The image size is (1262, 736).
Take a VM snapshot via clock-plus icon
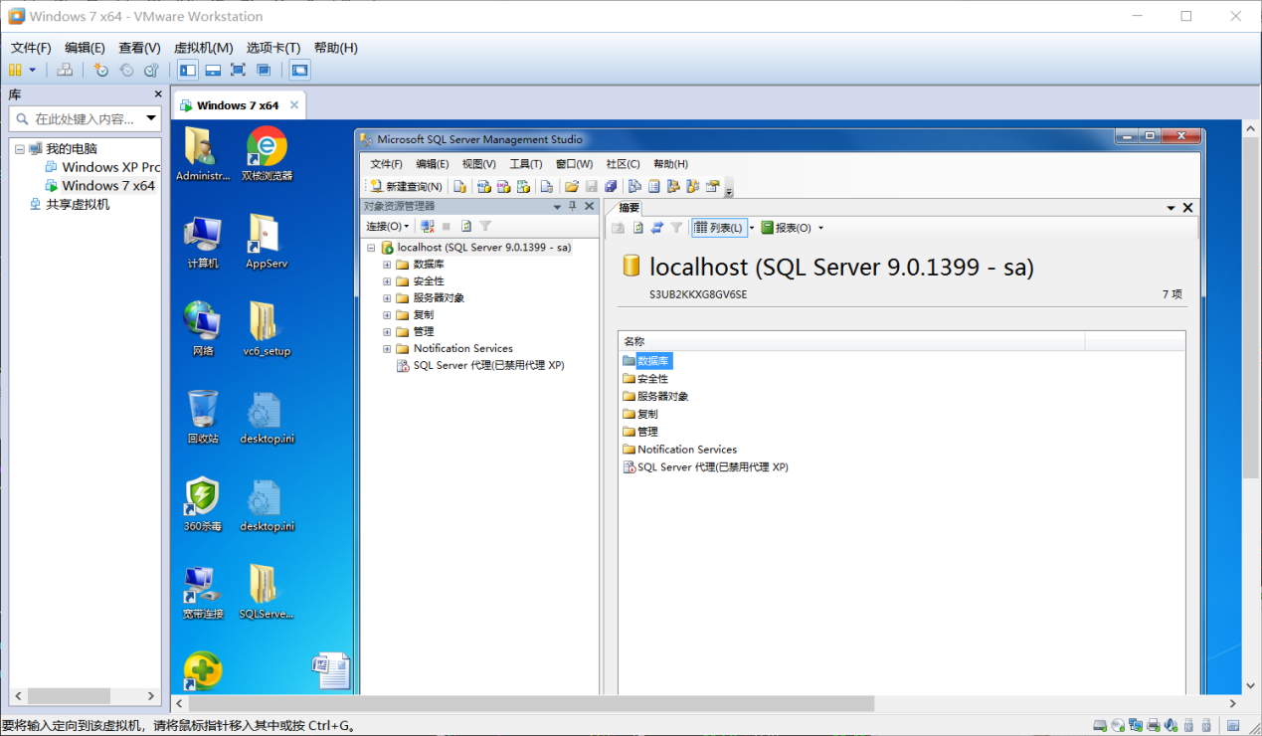[100, 70]
